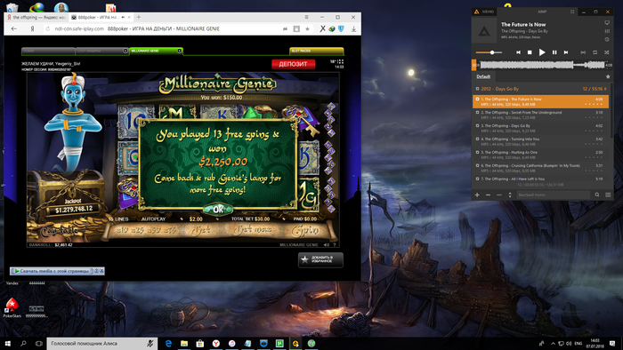623x350 pixels.
Task: Open AIMP timer clock icon
Action: [x=607, y=39]
